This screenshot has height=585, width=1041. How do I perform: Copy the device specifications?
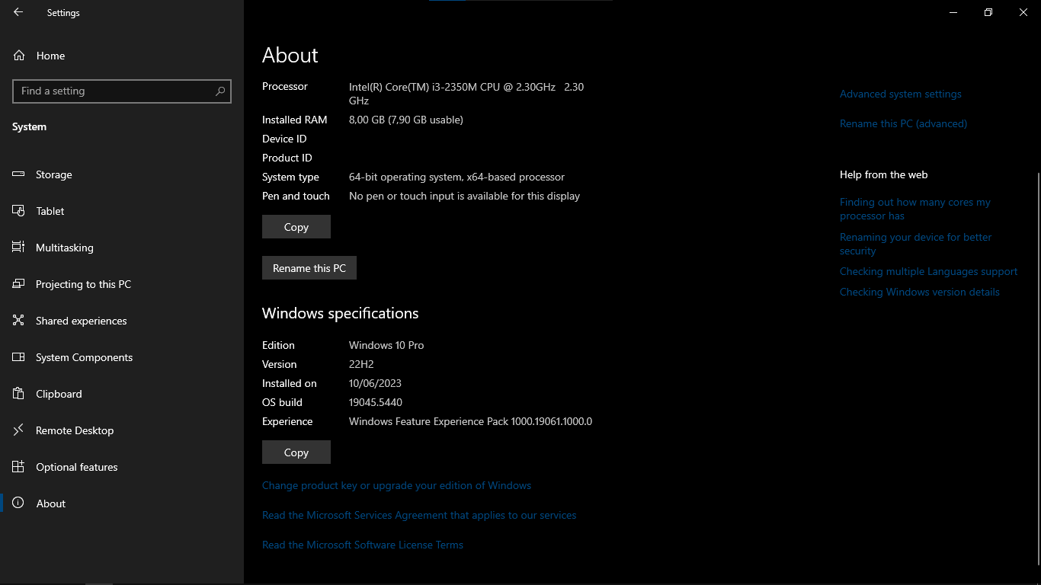coord(296,227)
